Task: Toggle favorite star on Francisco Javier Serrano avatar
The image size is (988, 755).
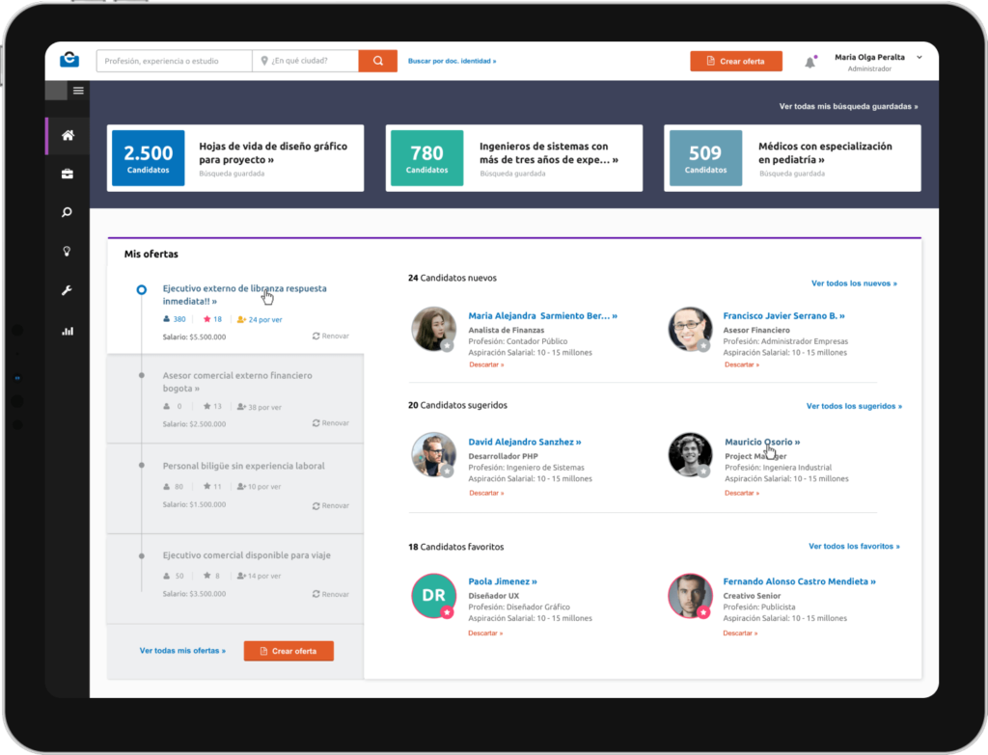Action: pyautogui.click(x=703, y=345)
